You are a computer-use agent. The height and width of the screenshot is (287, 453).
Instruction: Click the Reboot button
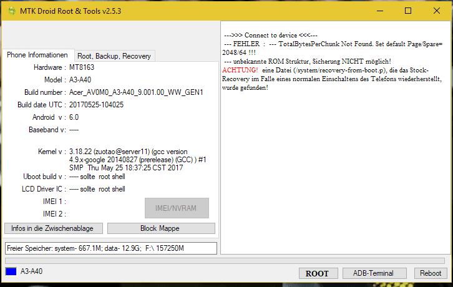pos(431,273)
